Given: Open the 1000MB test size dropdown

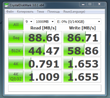Looking at the screenshot, I should (x=45, y=22).
